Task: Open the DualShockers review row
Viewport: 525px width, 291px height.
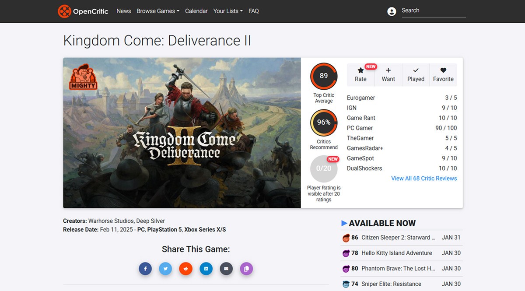Action: tap(402, 168)
